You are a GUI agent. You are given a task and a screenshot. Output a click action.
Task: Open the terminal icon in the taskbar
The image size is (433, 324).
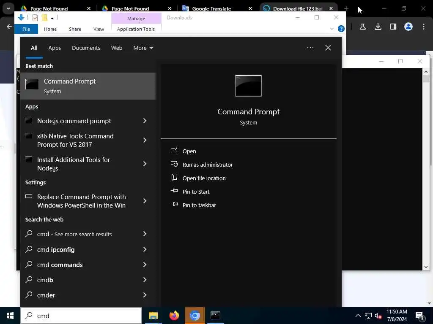[x=215, y=316]
